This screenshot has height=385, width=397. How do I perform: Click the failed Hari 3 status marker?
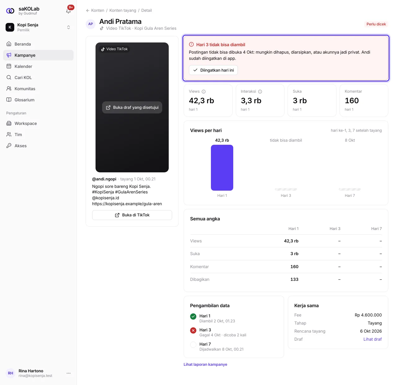click(193, 330)
